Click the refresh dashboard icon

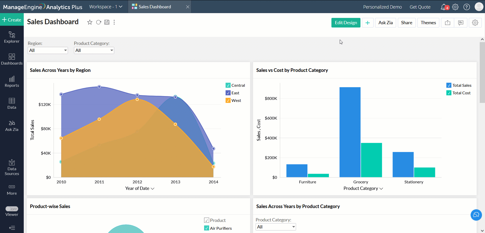point(99,22)
